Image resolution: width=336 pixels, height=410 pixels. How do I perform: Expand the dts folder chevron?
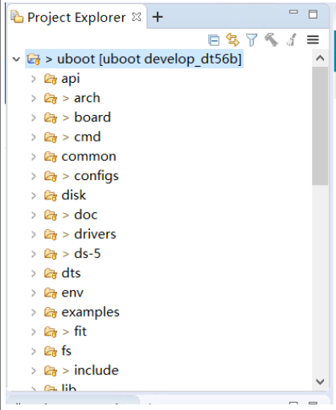(34, 273)
